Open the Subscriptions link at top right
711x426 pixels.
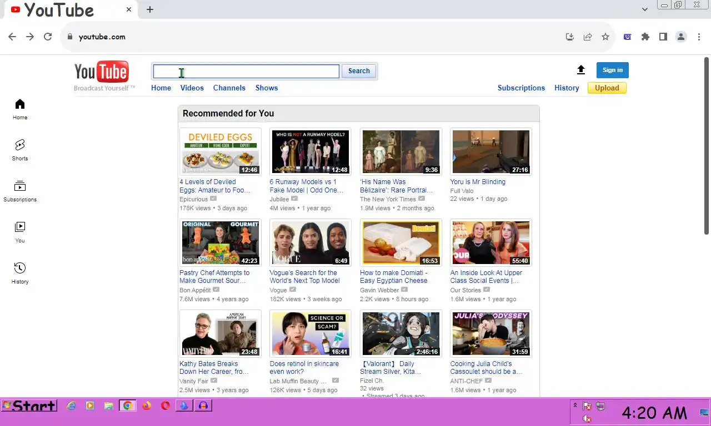[521, 88]
